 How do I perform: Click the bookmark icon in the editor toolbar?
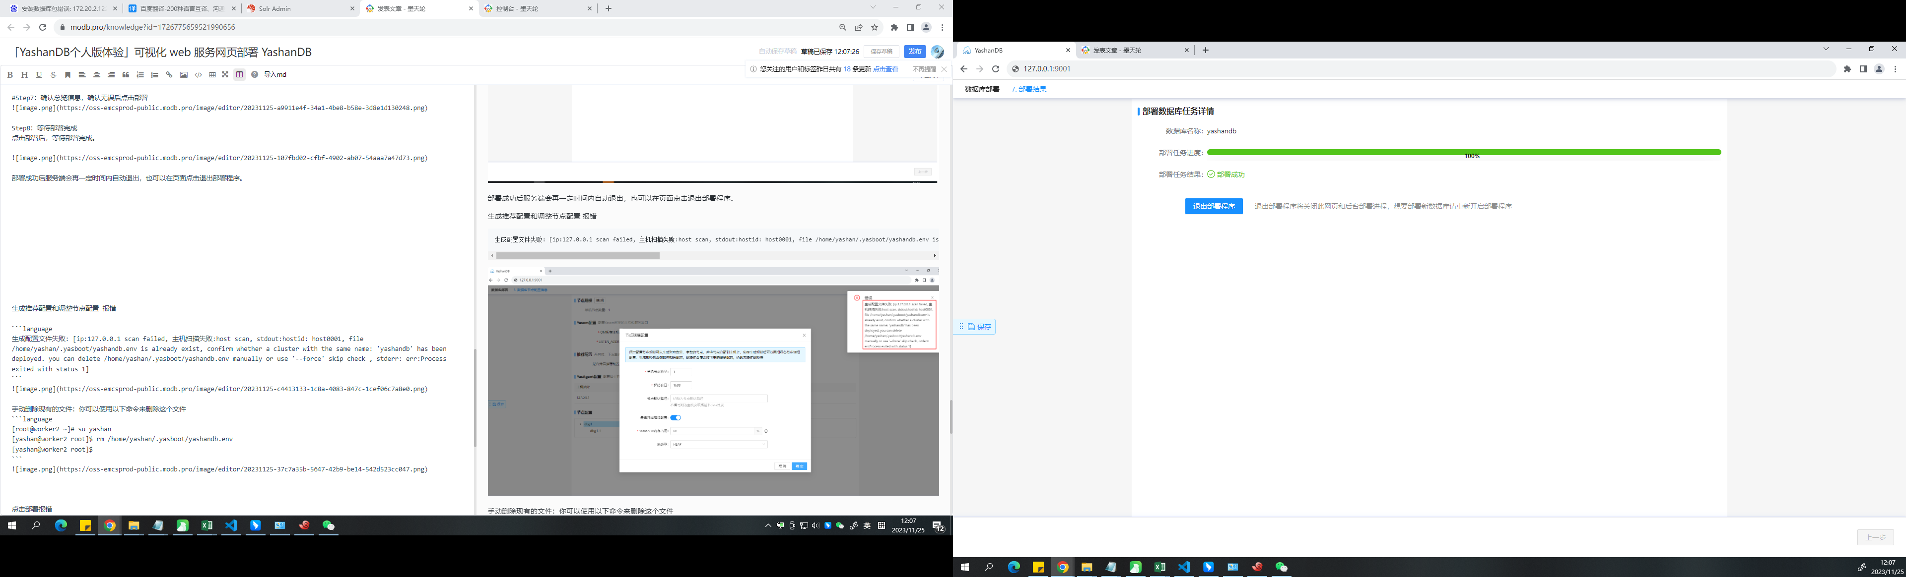click(x=68, y=75)
